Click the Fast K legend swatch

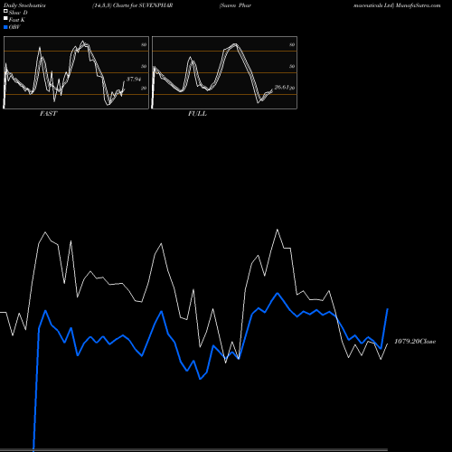click(x=5, y=19)
